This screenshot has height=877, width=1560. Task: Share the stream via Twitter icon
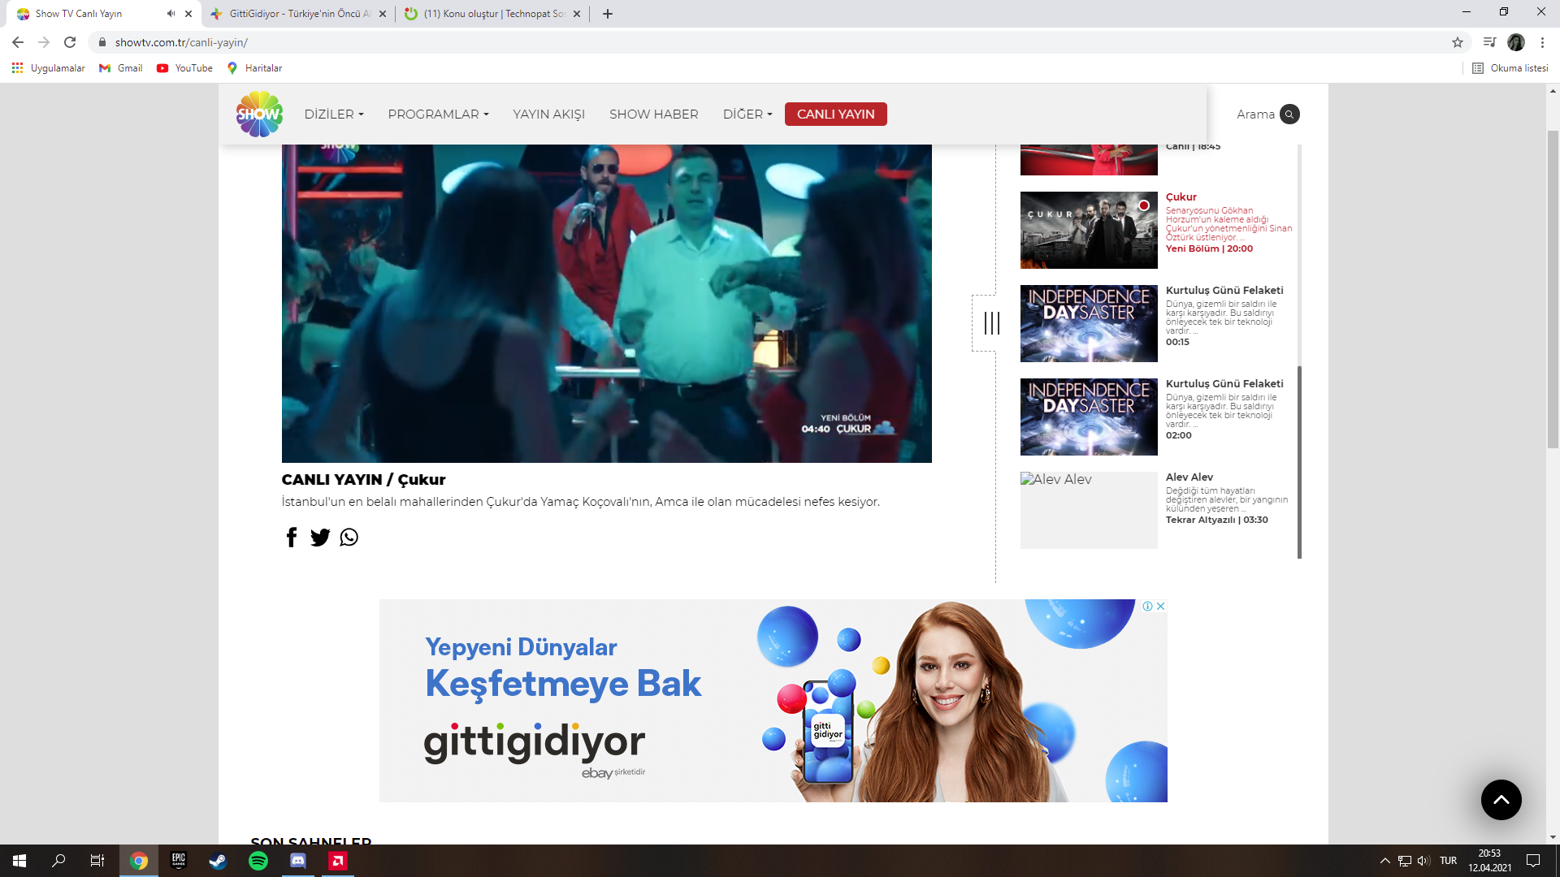(320, 538)
